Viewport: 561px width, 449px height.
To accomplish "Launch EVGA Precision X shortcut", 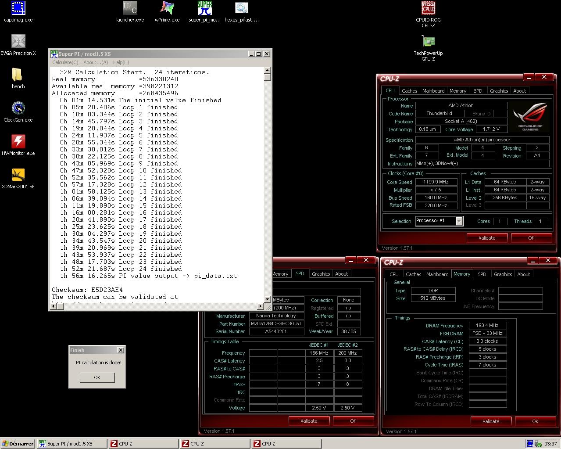I will [x=18, y=45].
